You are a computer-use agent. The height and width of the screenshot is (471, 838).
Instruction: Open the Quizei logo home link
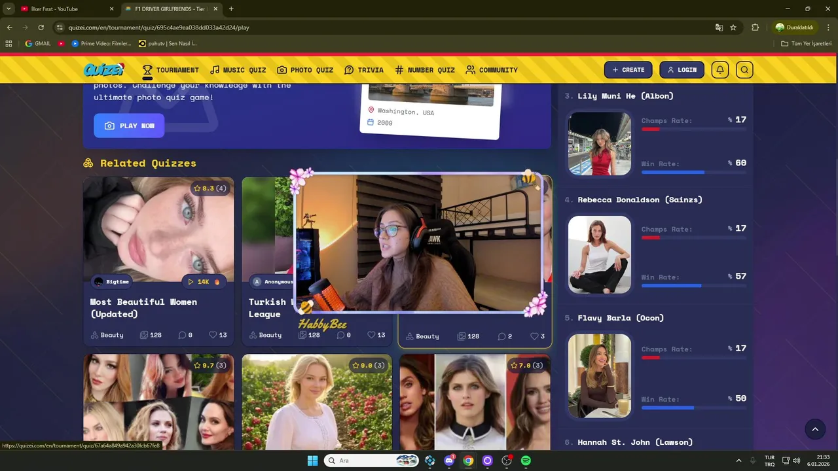[x=103, y=69]
